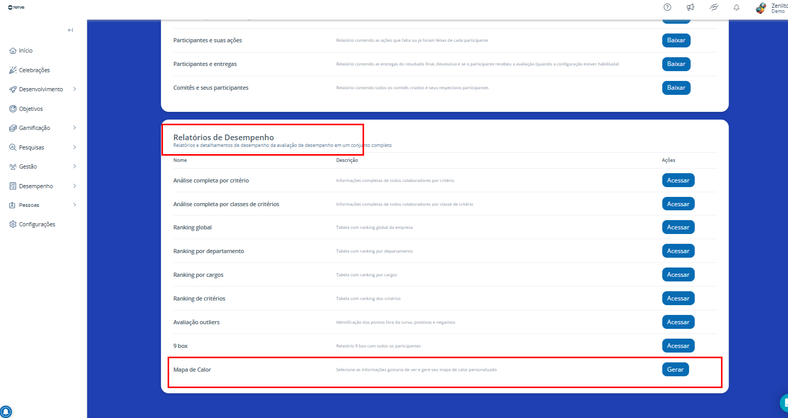Click Acessar for Avaliação outliers
The image size is (788, 418).
coord(678,322)
